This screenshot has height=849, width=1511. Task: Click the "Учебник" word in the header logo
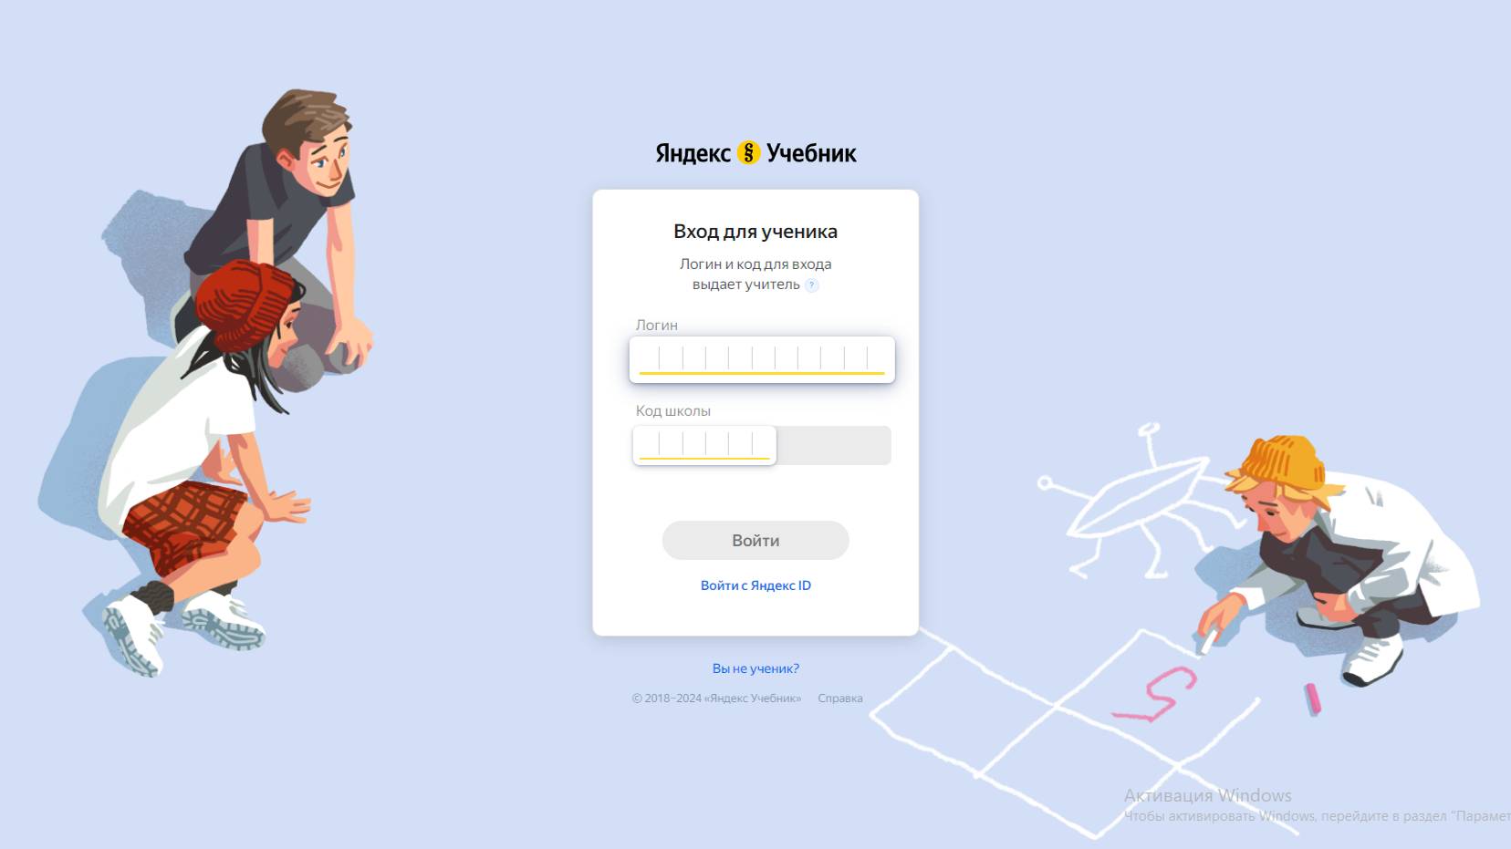811,153
